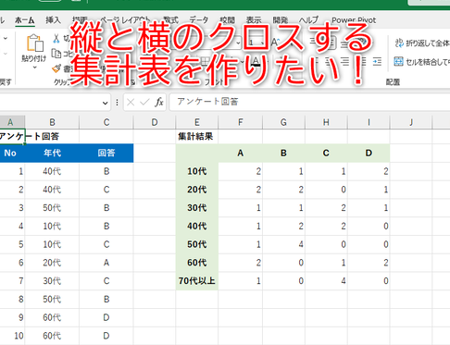Click answer cell A in survey row No 6
Image resolution: width=450 pixels, height=345 pixels.
(x=106, y=263)
